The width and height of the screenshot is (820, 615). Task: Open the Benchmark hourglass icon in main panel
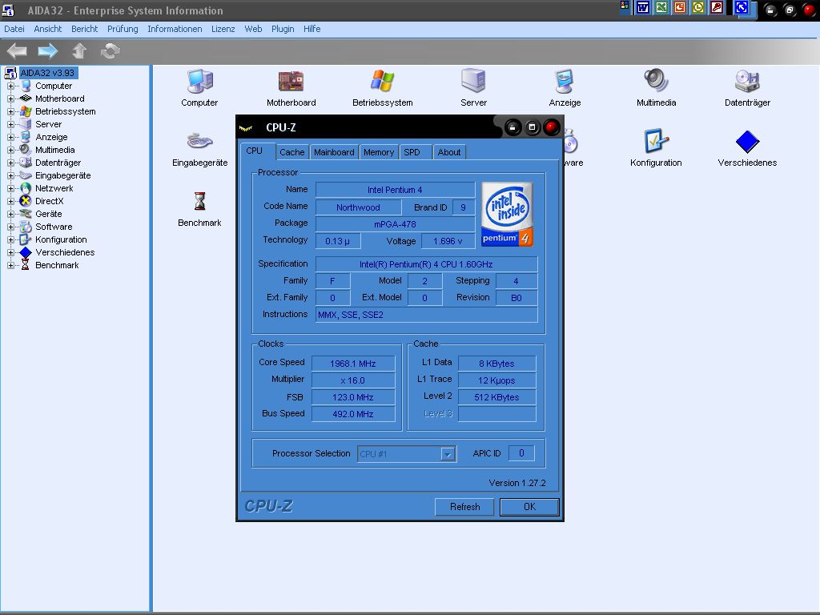(x=199, y=201)
